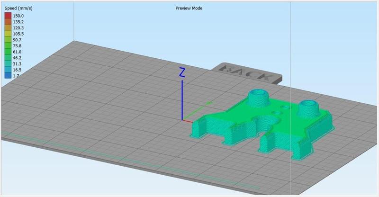Image resolution: width=379 pixels, height=197 pixels.
Task: Click the yellow 105.5 legend swatch
Action: coord(8,34)
